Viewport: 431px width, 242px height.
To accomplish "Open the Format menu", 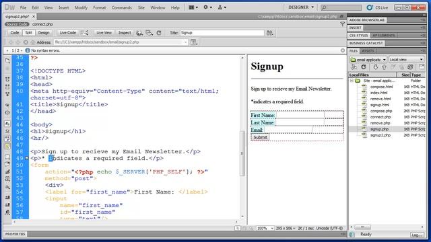I will 99,7.
